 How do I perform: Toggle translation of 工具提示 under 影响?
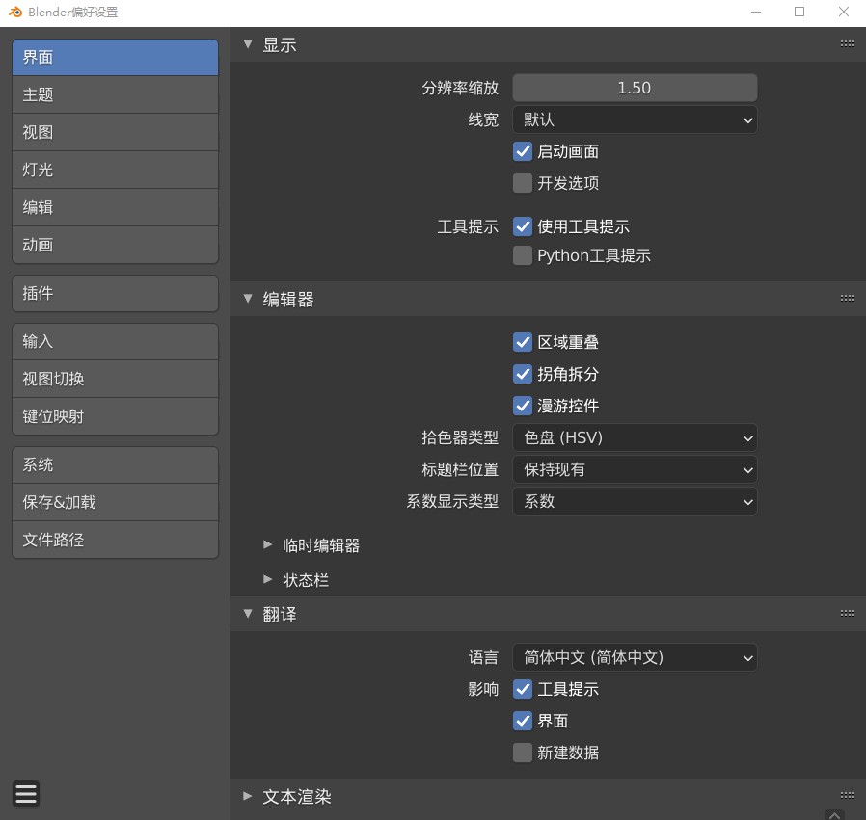coord(523,689)
